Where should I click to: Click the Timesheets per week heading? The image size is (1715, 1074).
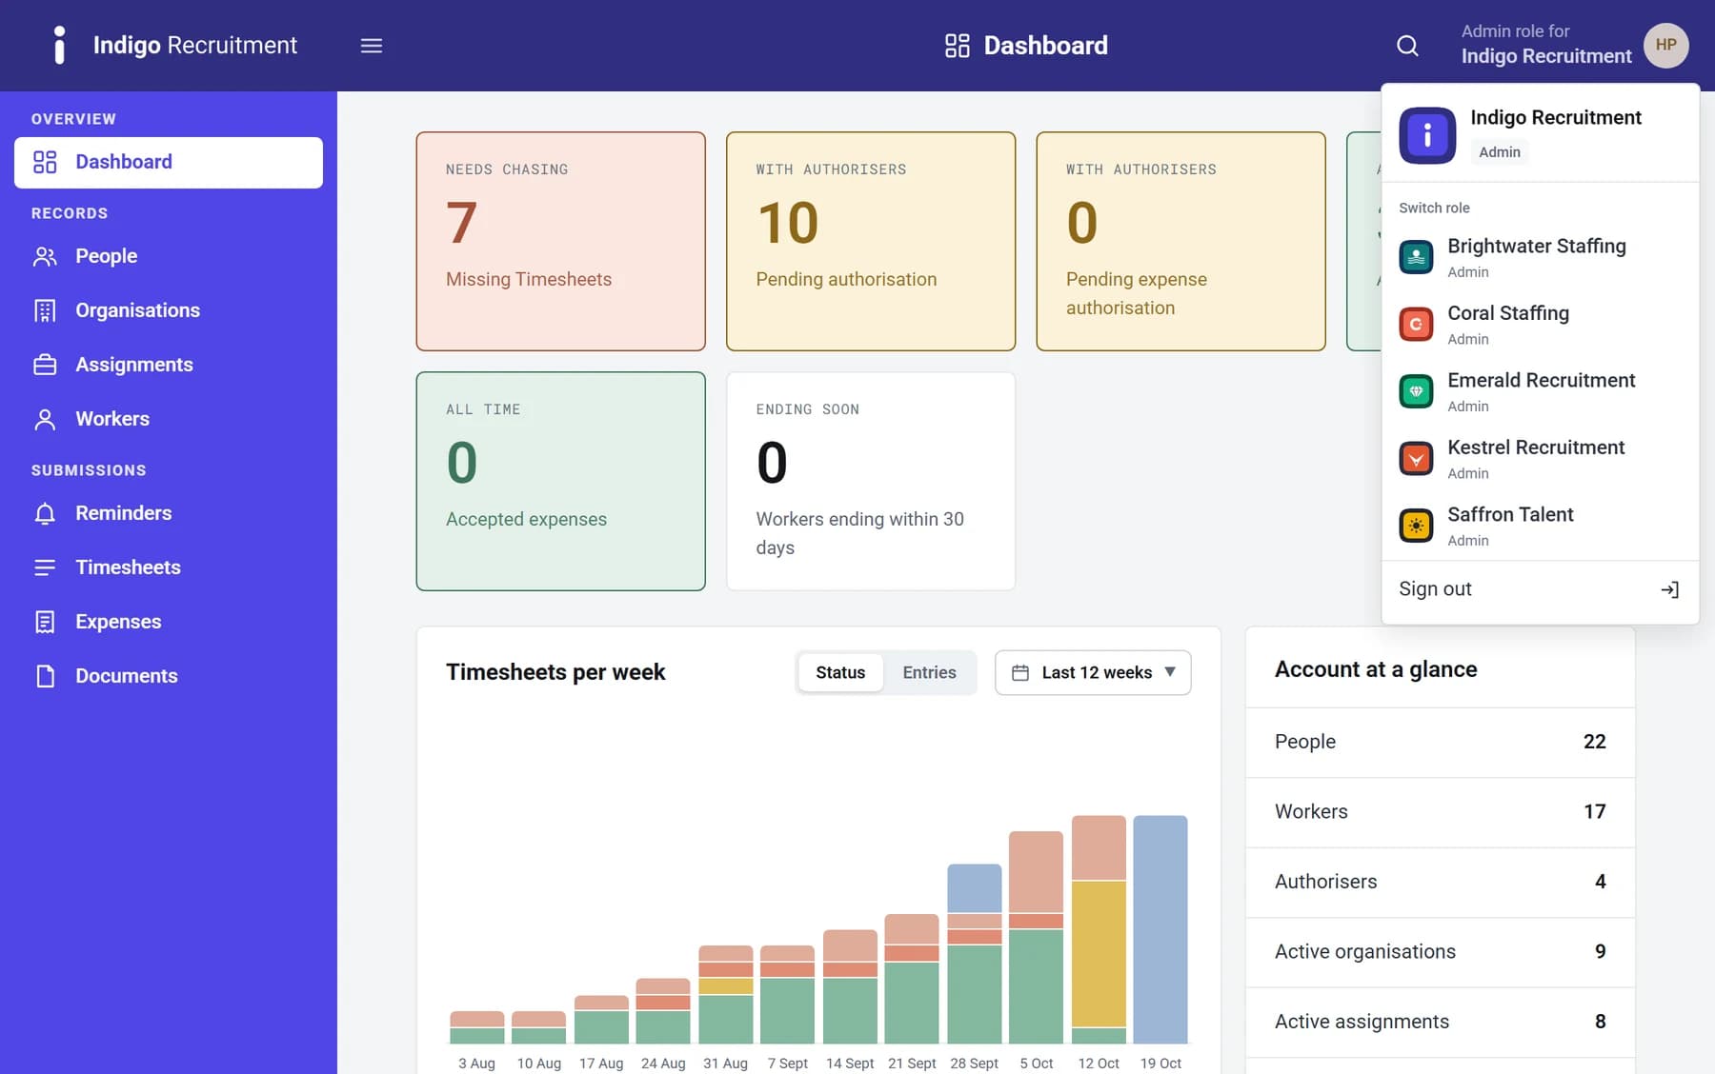[x=555, y=672]
